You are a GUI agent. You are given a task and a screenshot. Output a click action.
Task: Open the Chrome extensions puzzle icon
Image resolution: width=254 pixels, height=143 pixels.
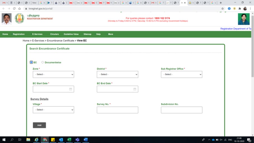tap(240, 9)
